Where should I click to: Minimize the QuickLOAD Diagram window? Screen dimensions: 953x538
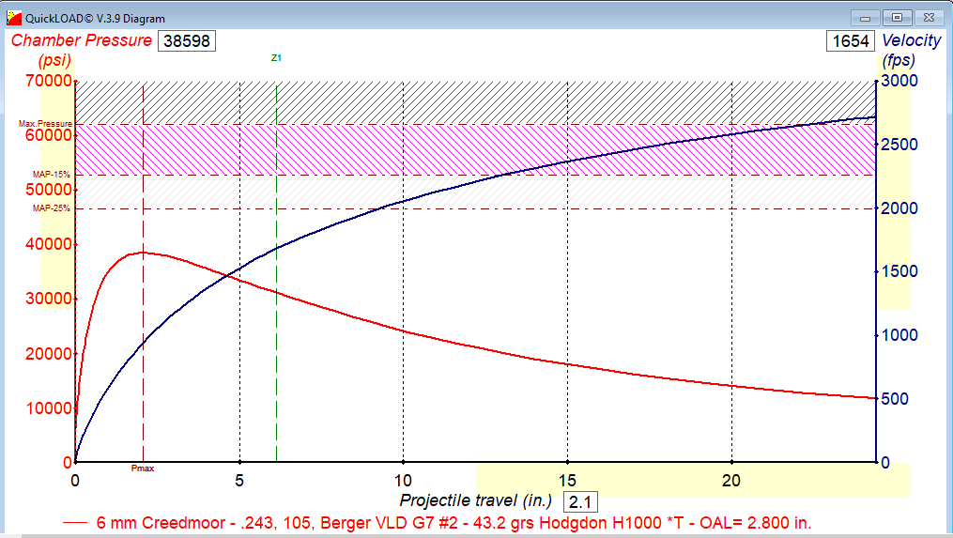(x=864, y=17)
